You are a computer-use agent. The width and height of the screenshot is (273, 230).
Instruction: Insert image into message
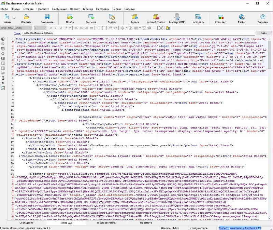pos(144,28)
